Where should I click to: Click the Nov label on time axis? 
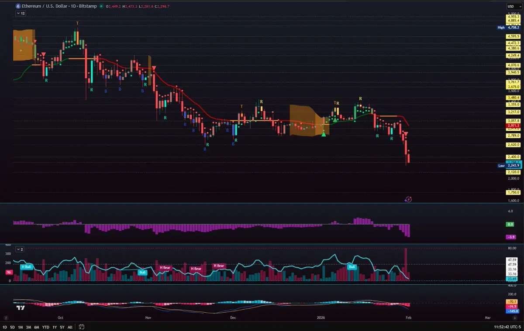point(147,318)
